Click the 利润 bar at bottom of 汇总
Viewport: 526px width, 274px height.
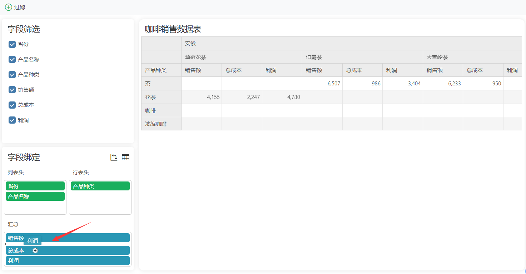tap(68, 261)
